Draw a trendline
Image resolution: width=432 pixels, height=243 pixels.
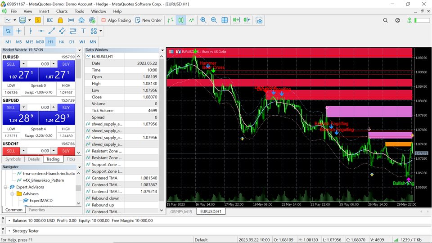pyautogui.click(x=52, y=31)
